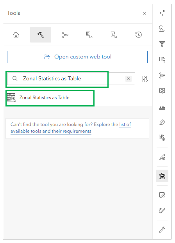Clear the Zonal Statistics search text
Image resolution: width=175 pixels, height=243 pixels.
click(x=129, y=79)
